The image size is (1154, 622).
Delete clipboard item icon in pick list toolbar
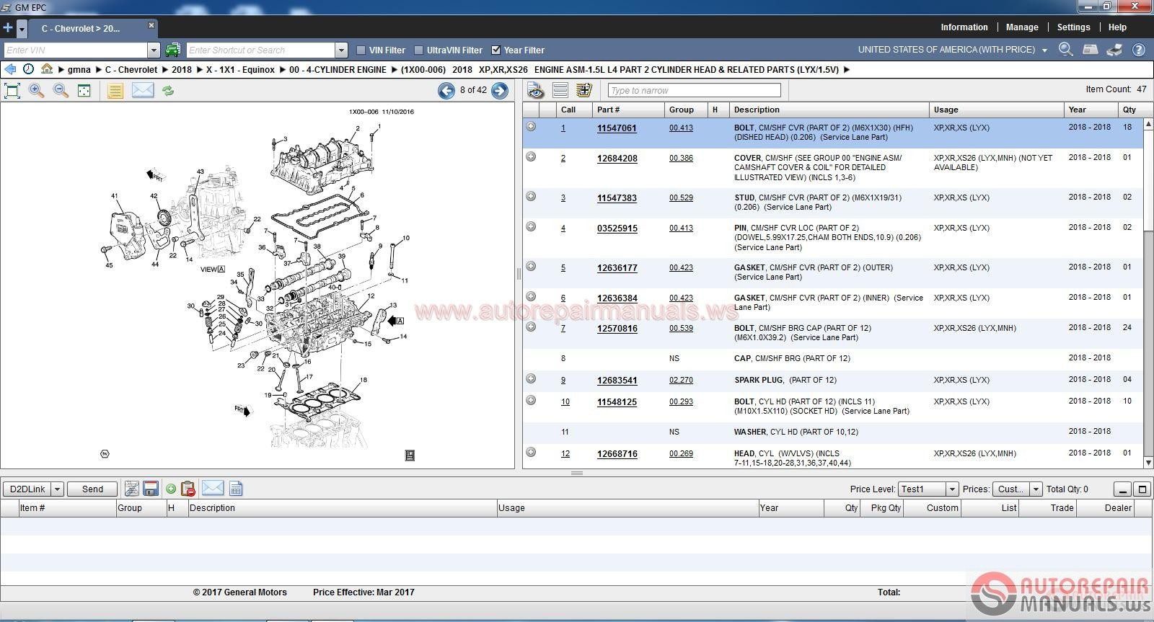coord(188,489)
